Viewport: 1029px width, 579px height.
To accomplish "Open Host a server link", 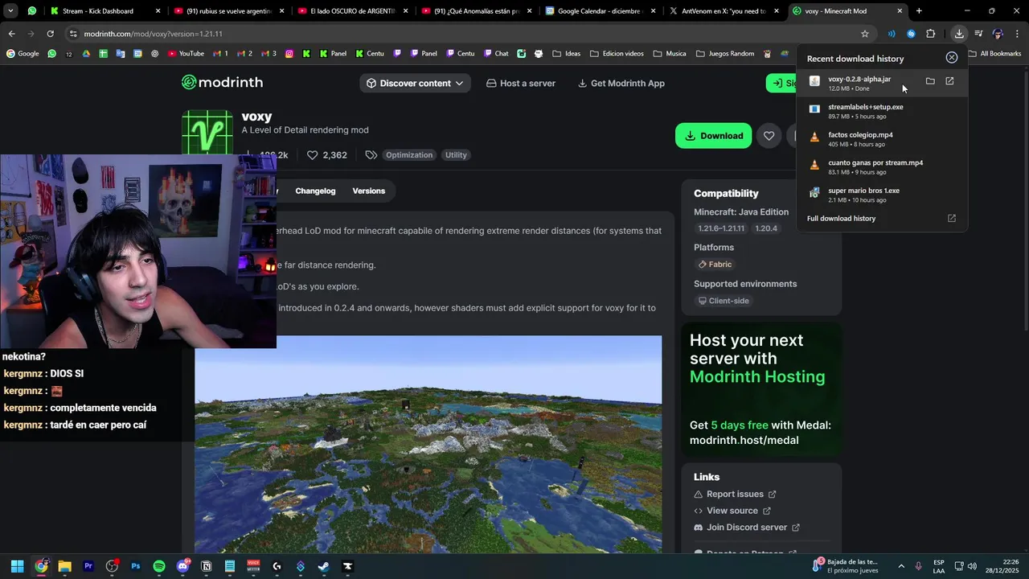I will click(x=521, y=83).
